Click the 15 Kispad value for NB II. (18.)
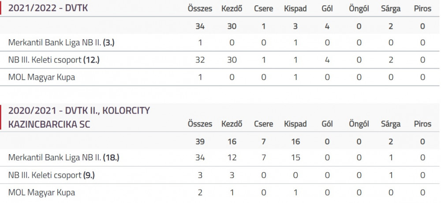441x203 pixels. [295, 158]
